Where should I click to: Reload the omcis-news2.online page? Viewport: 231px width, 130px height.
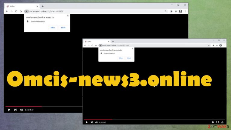[x=16, y=11]
